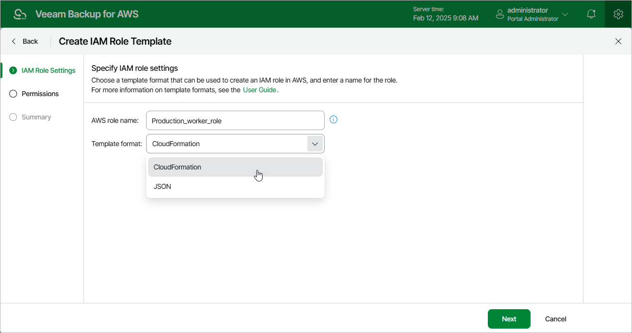Click the server time text 'Feb 12, 2025 9:08 AM'

pos(446,18)
